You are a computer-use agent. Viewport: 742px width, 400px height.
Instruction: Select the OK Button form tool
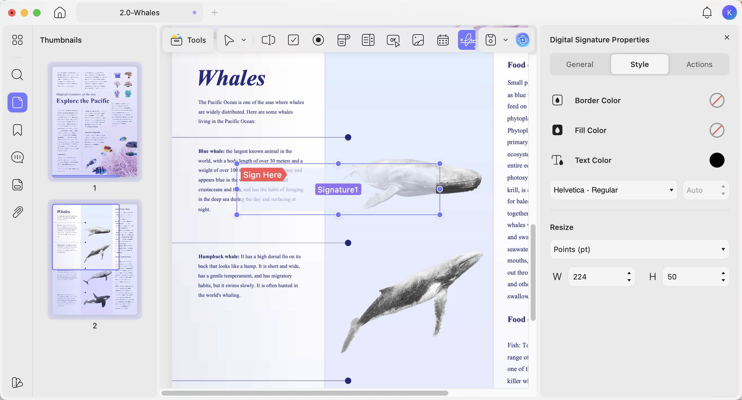tap(393, 40)
